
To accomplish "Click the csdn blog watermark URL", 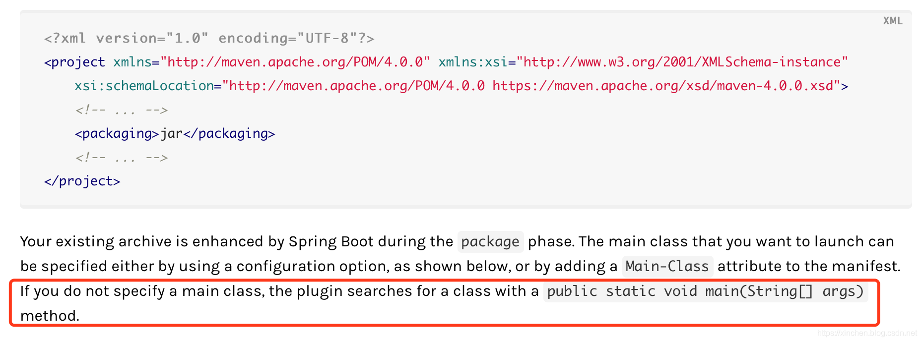I will pos(867,334).
